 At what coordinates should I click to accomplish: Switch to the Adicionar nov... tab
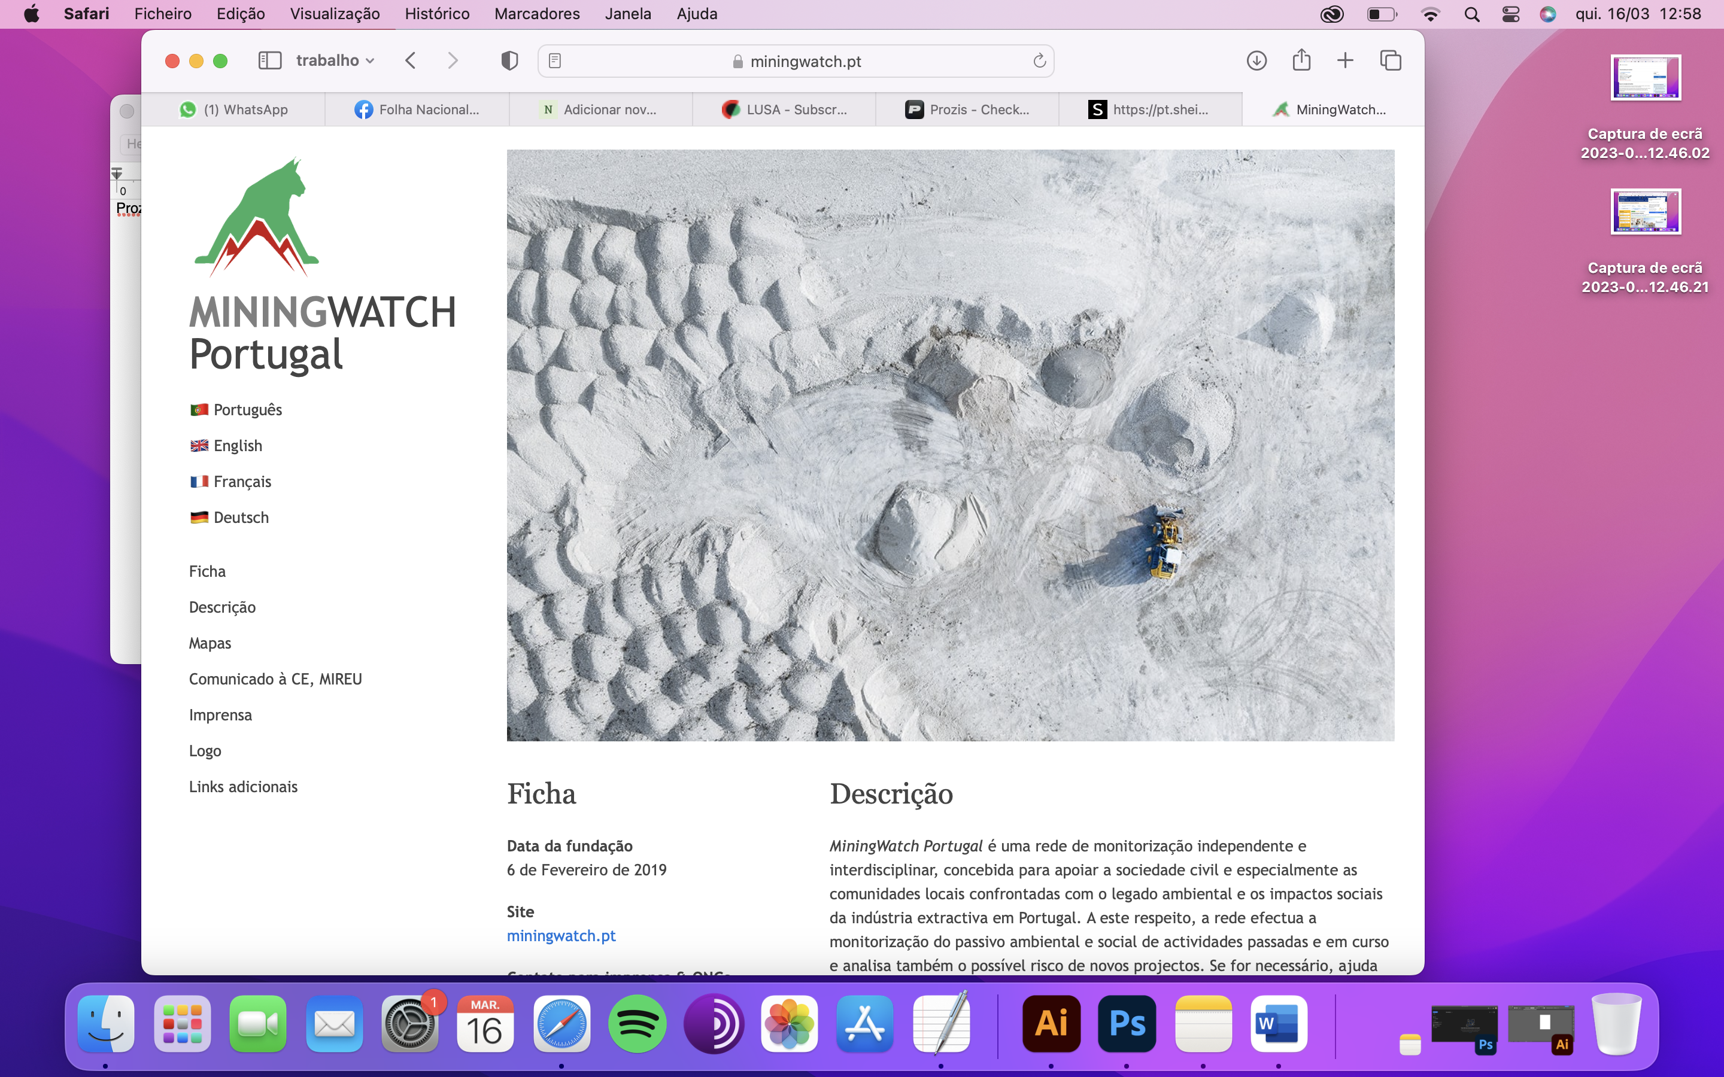pyautogui.click(x=600, y=109)
